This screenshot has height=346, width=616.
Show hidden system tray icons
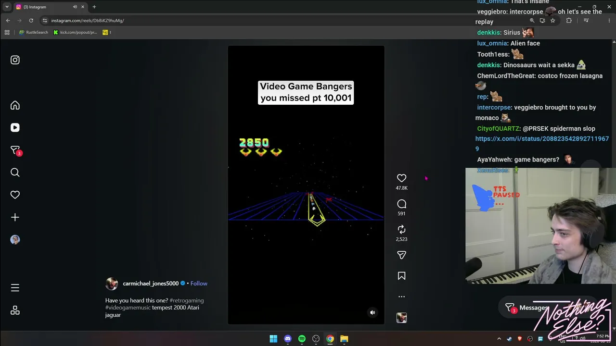(x=499, y=339)
